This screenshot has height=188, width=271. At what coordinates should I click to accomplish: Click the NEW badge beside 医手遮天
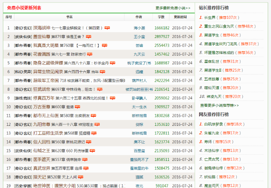click(85, 159)
